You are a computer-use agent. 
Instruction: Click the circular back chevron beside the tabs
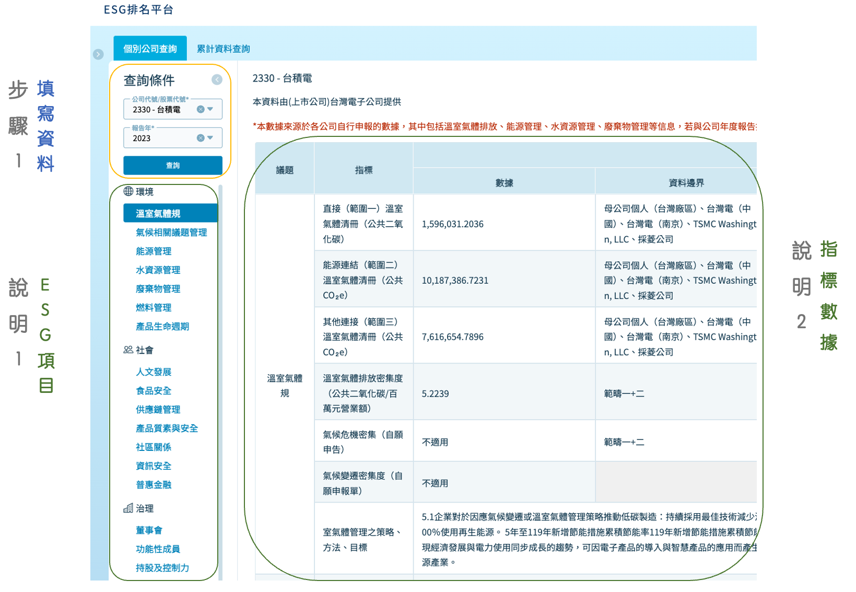click(x=98, y=54)
